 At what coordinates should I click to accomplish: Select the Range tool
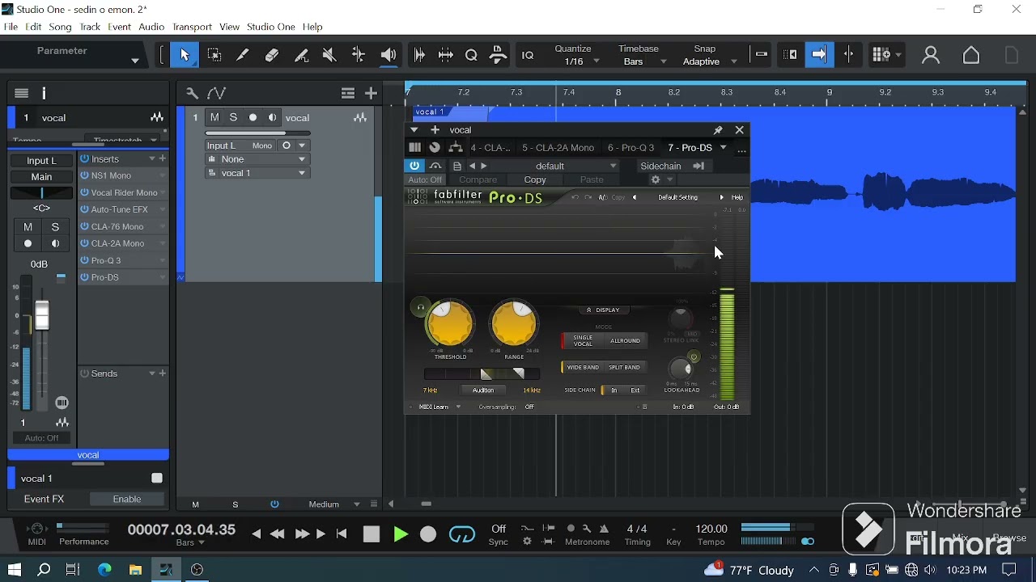(x=214, y=55)
